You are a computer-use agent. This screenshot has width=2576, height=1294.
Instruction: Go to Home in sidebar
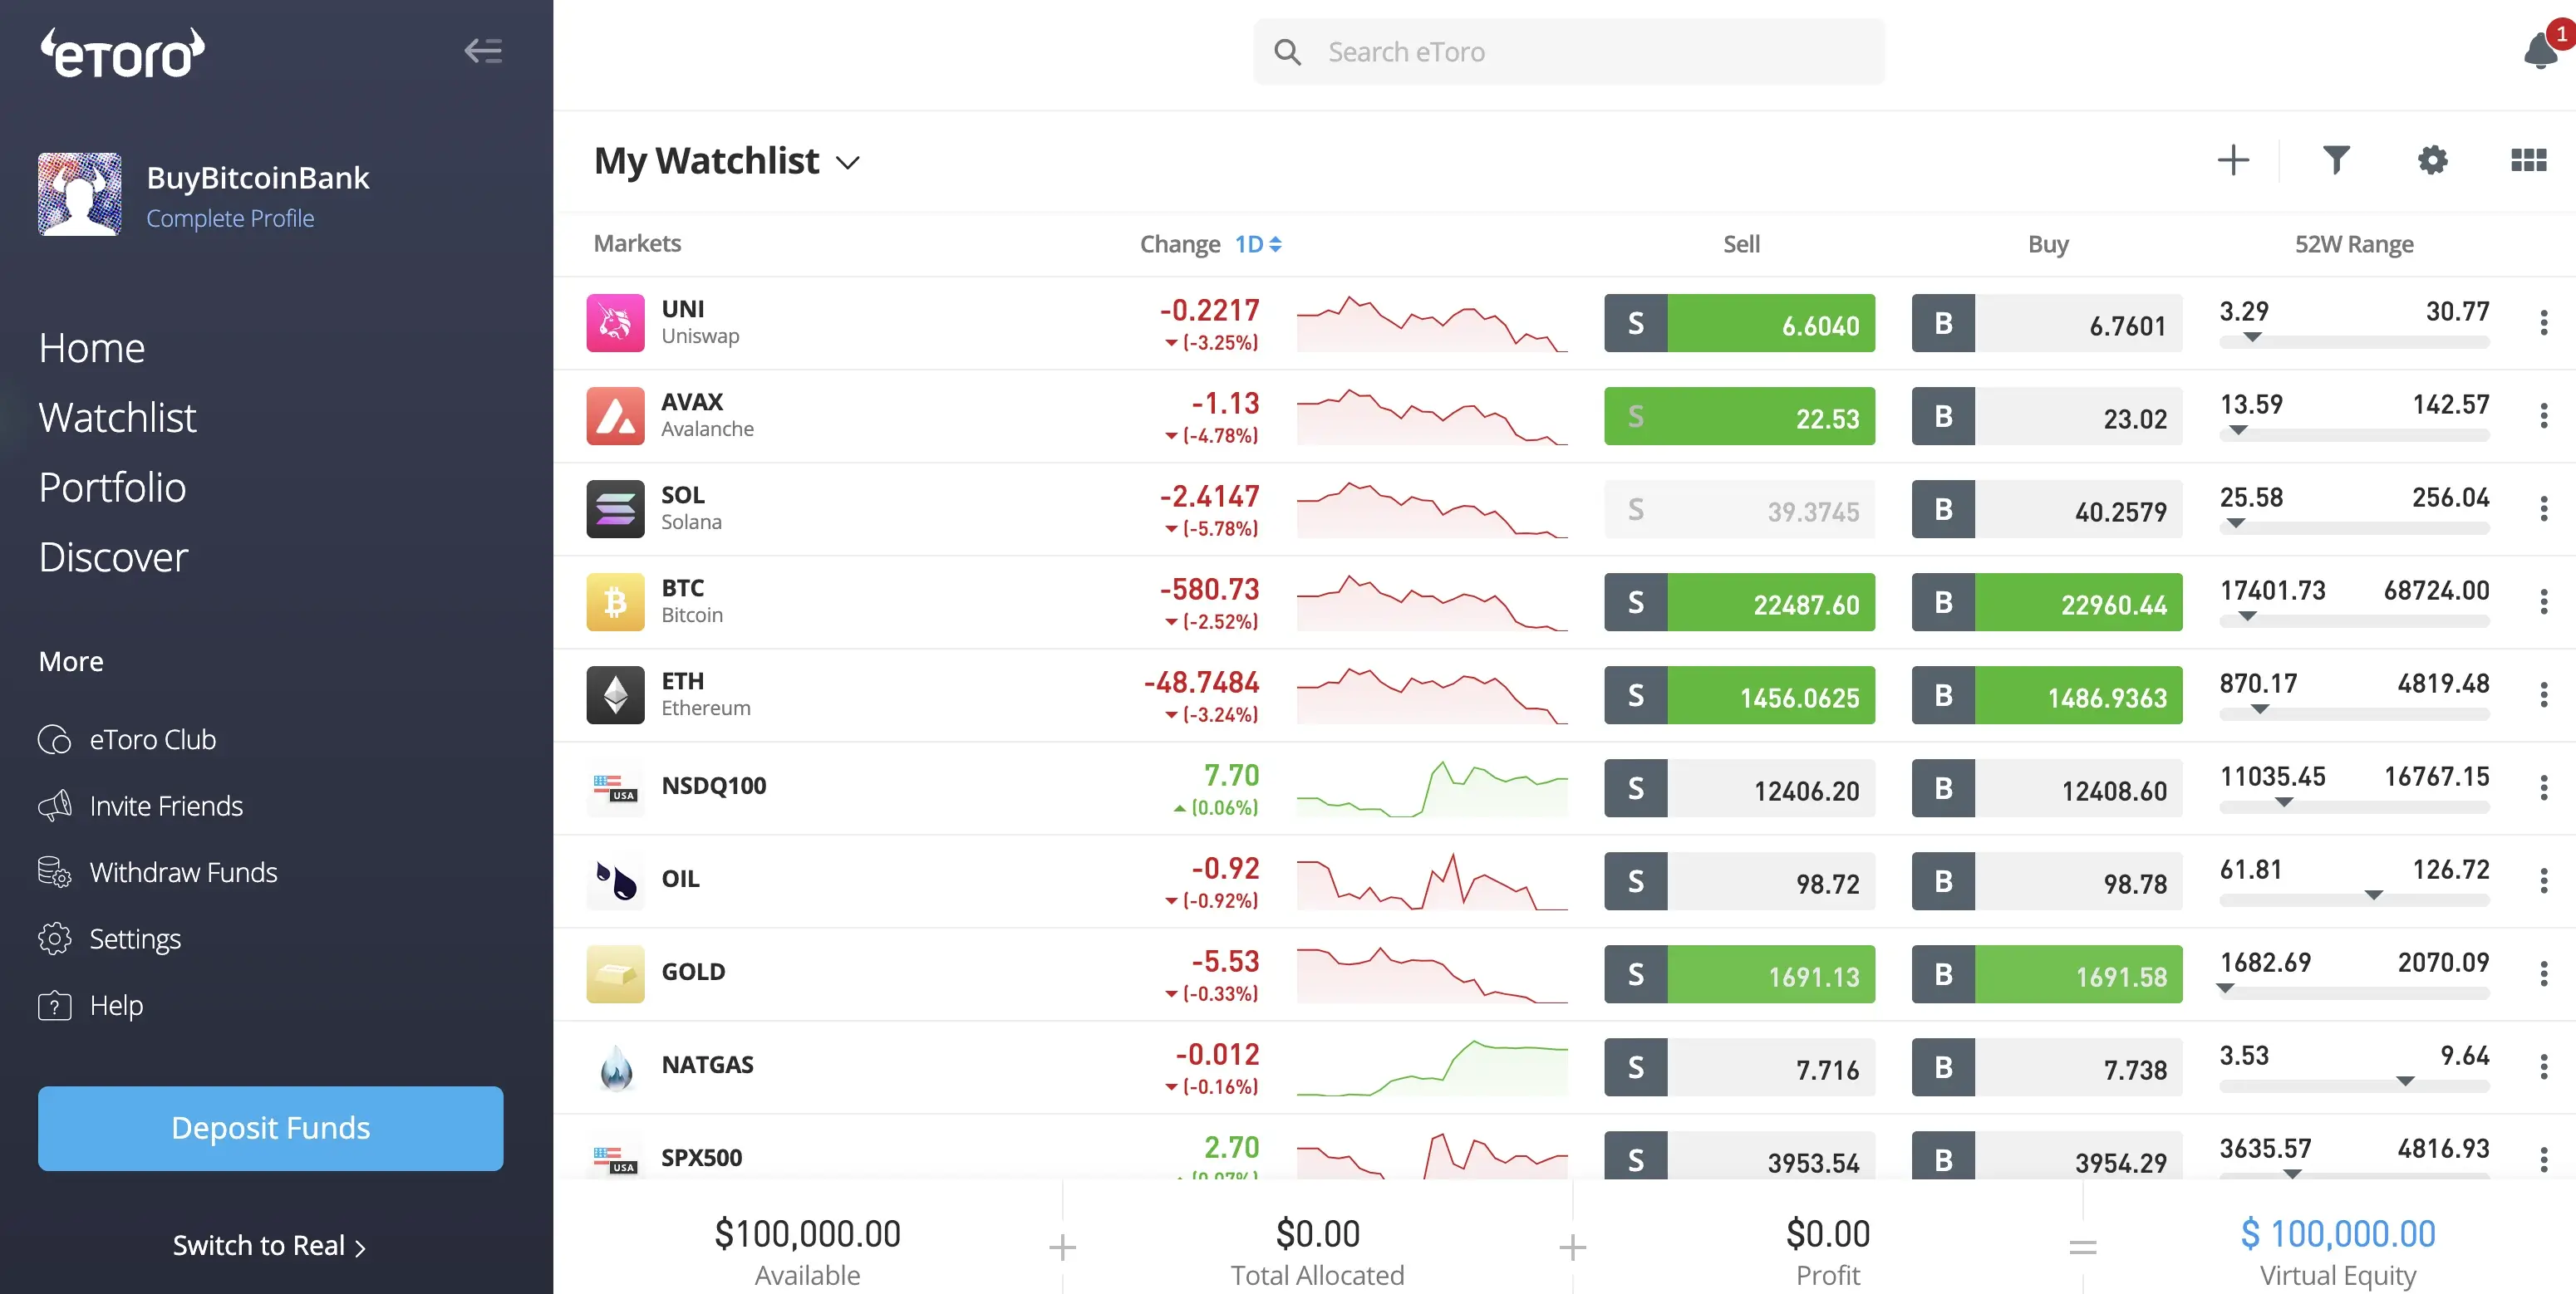[x=92, y=348]
